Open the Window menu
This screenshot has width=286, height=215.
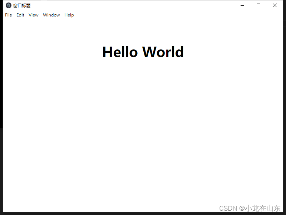pos(51,15)
